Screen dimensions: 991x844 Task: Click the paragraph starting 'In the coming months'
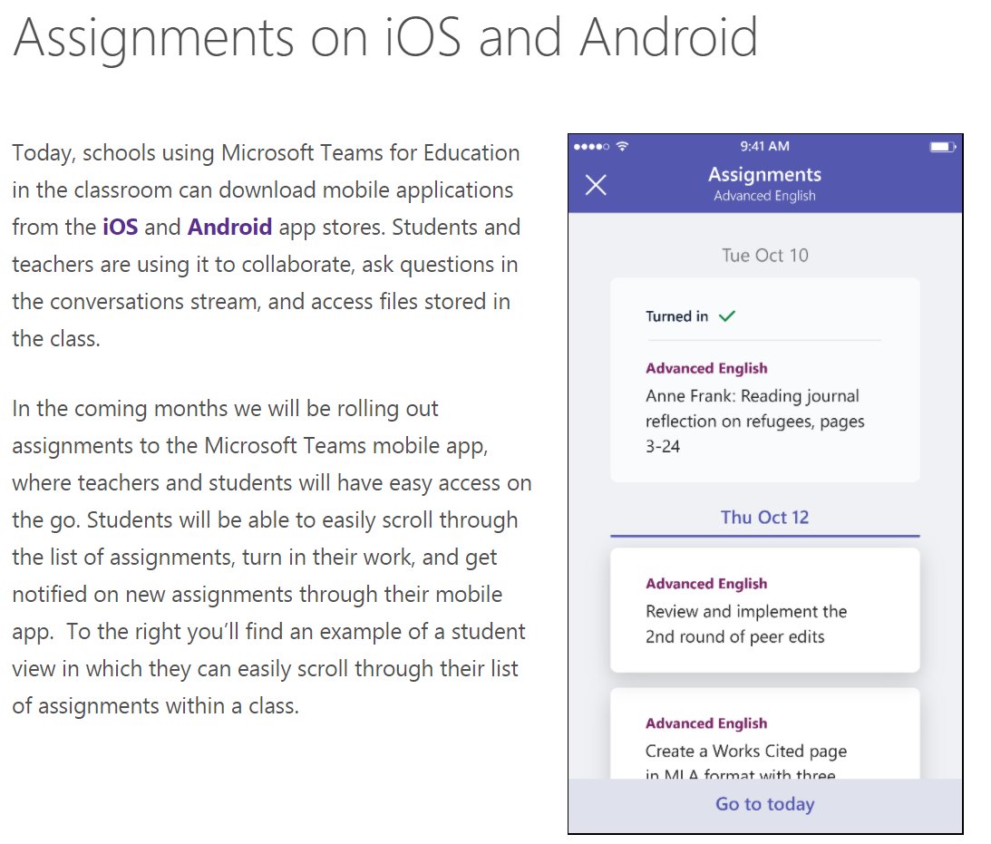[x=272, y=558]
